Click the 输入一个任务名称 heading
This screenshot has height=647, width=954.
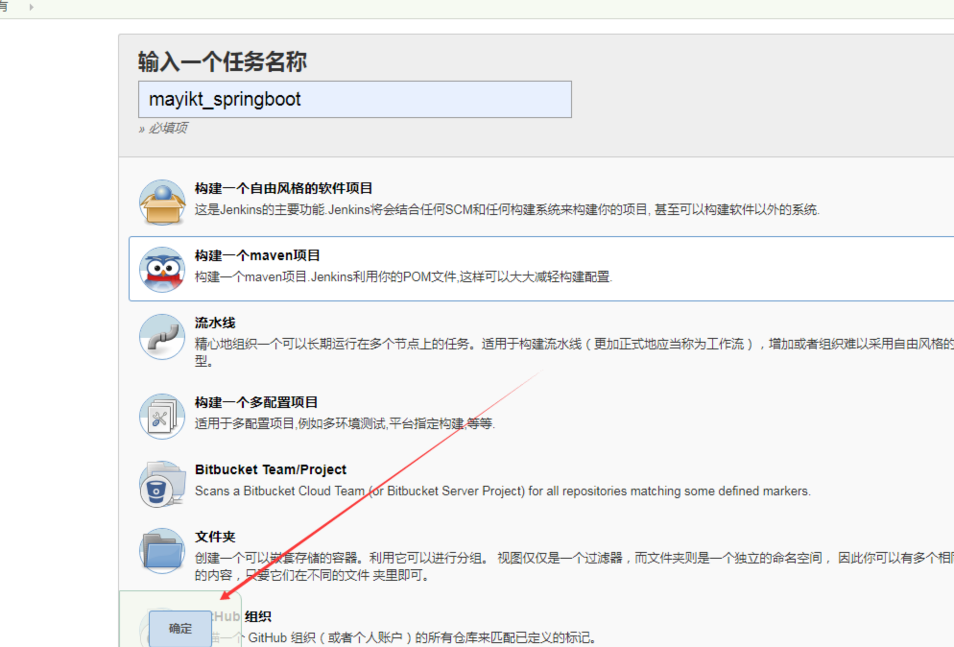point(222,62)
